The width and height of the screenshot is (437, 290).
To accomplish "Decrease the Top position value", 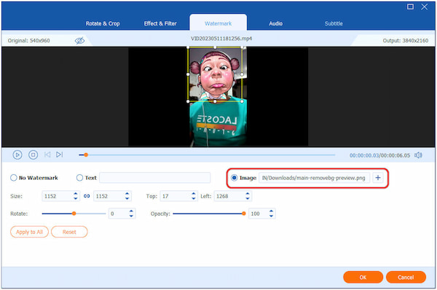I will (194, 198).
